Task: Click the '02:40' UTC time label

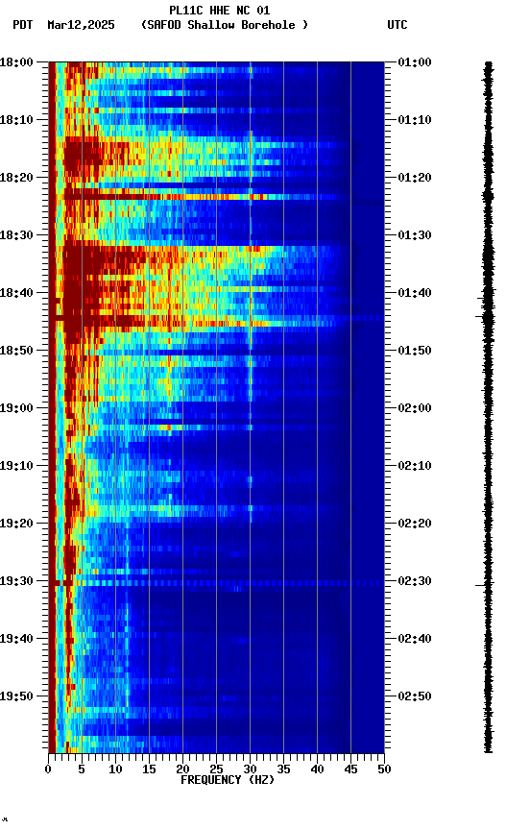Action: pos(415,639)
